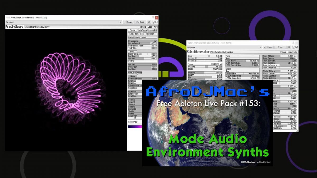Pin the SpiralGenerator window on top
This screenshot has width=317, height=178.
293,43
